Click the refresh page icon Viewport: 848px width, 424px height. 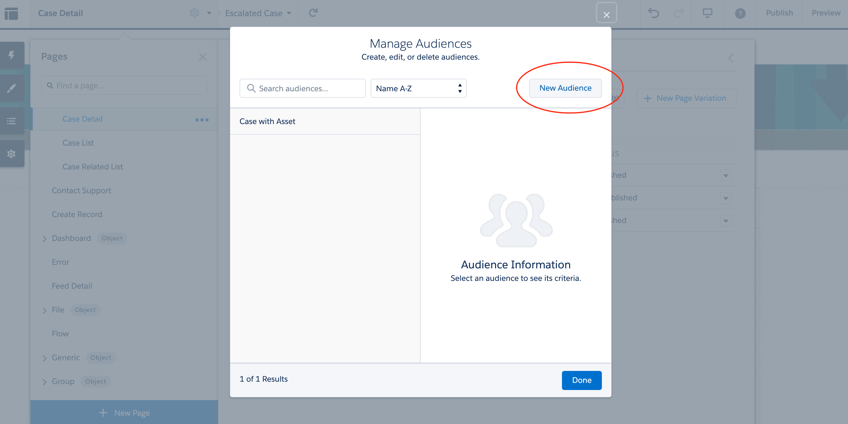(313, 13)
